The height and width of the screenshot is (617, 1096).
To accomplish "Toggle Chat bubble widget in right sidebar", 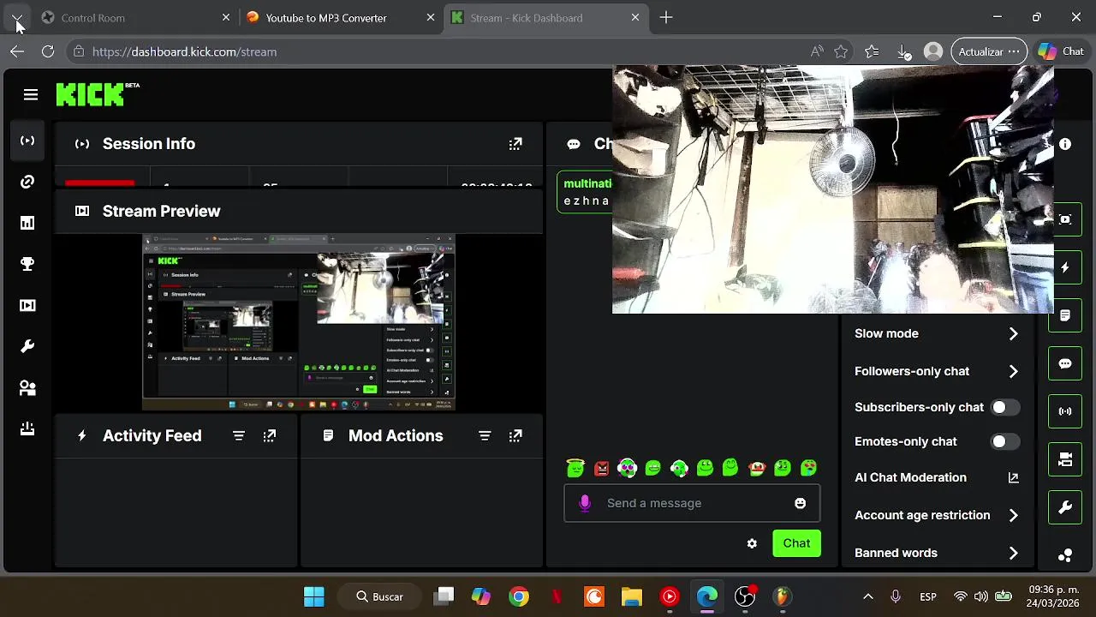I will [1065, 364].
